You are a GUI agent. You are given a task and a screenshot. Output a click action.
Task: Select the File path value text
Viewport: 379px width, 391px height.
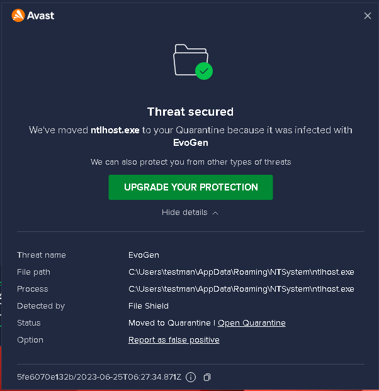click(x=241, y=272)
